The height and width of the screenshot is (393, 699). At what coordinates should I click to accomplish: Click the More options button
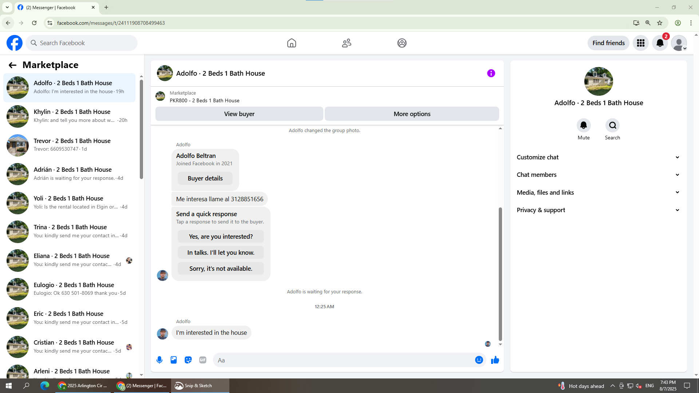pos(412,114)
